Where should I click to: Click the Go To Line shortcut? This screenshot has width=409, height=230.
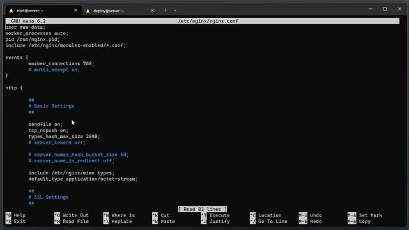pyautogui.click(x=268, y=221)
